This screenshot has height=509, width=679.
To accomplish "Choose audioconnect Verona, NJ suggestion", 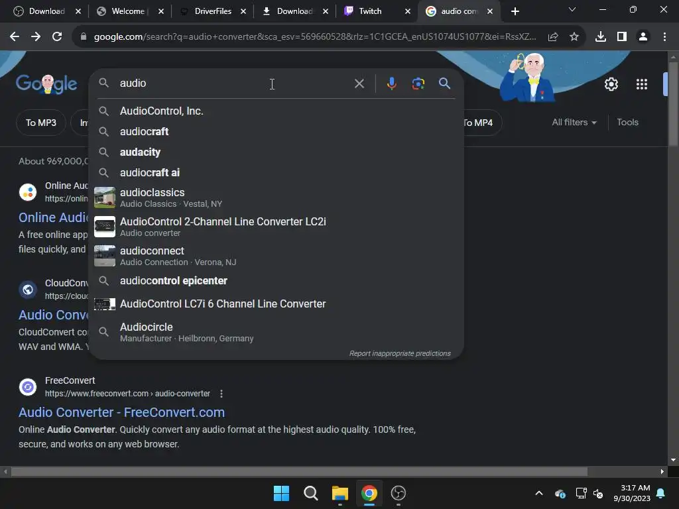I will (277, 256).
